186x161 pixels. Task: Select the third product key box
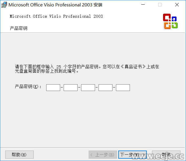[x=88, y=87]
